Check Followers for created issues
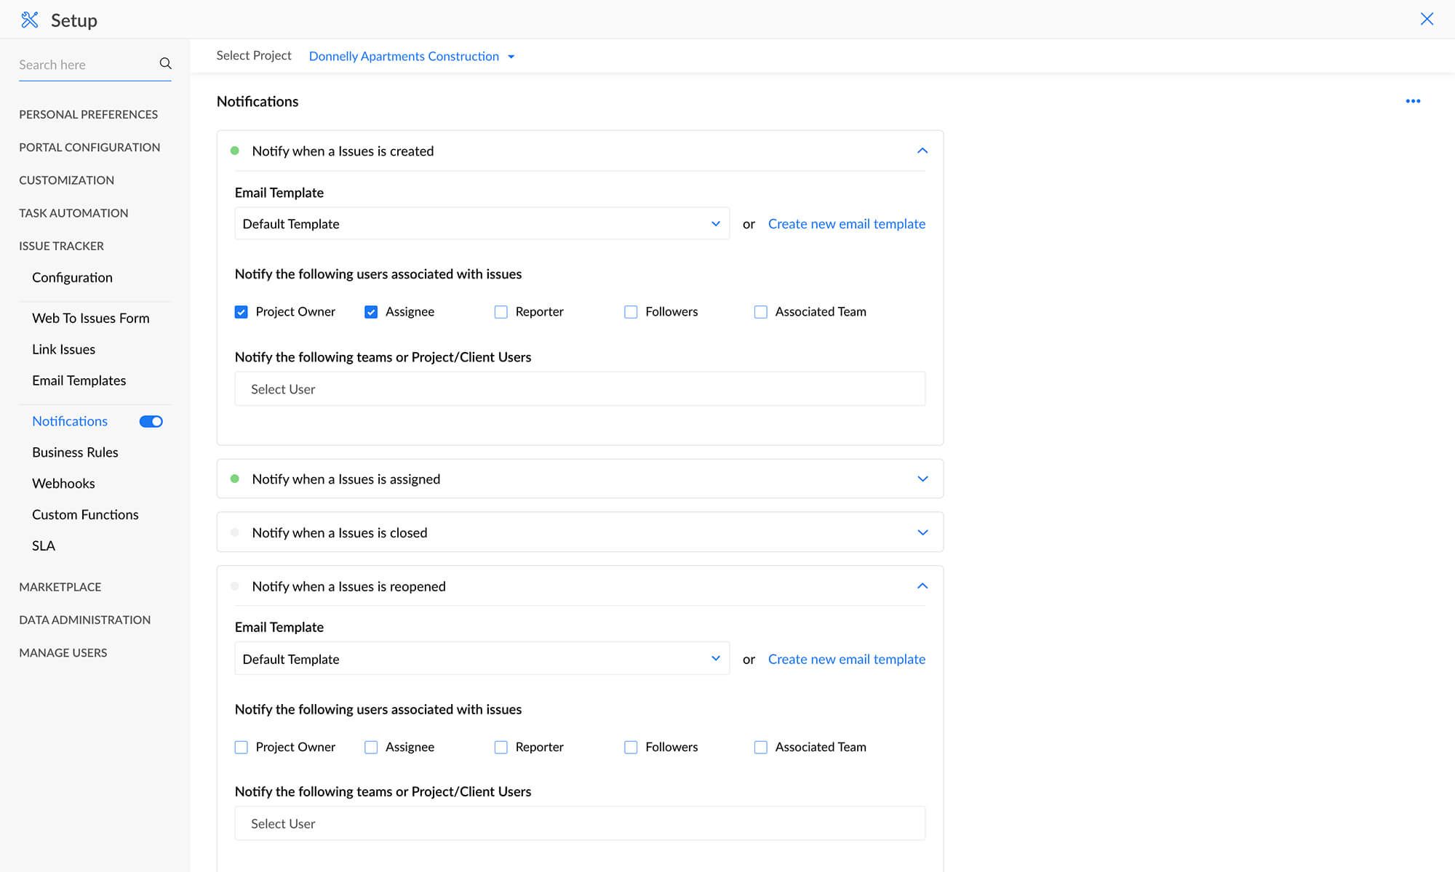Viewport: 1455px width, 872px height. click(631, 312)
